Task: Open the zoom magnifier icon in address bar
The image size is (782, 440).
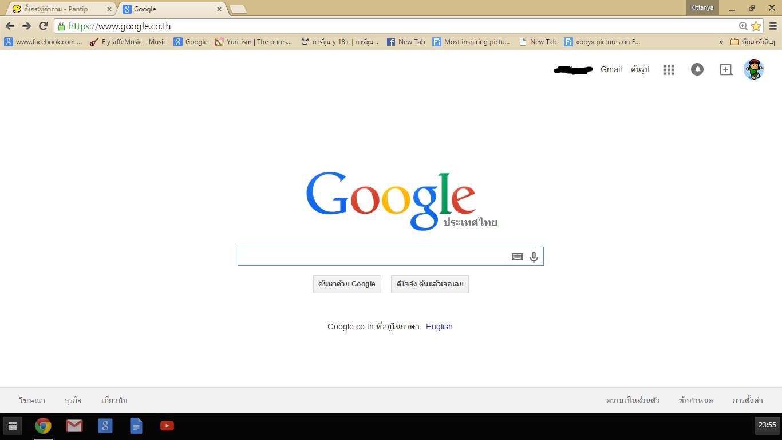Action: [743, 26]
